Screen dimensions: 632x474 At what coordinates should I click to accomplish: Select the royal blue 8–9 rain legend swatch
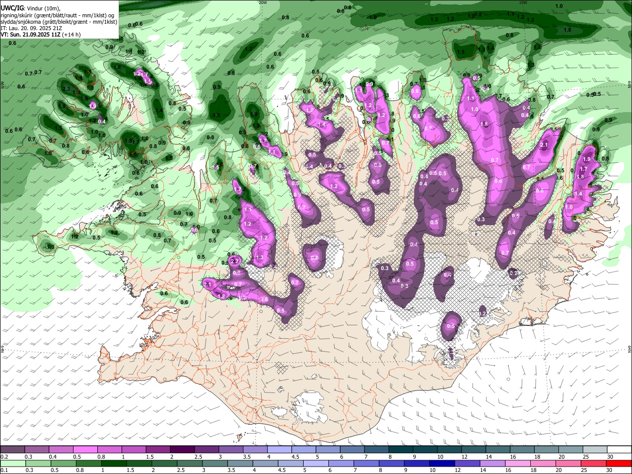click(x=391, y=463)
